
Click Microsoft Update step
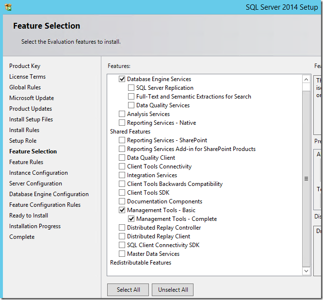[32, 98]
